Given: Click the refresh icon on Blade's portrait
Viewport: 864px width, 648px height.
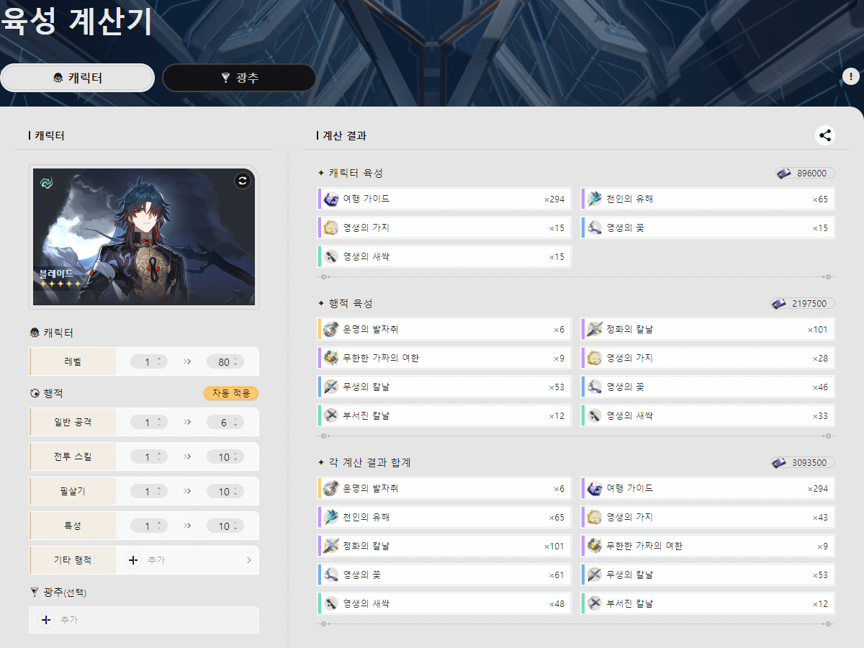Looking at the screenshot, I should coord(243,181).
